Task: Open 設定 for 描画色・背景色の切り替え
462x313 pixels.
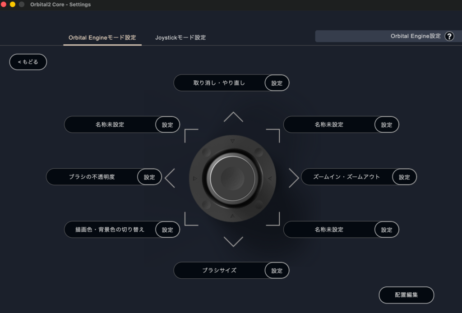Action: 167,230
